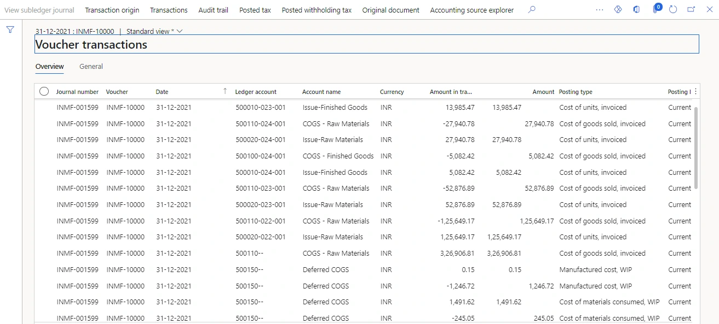
Task: Refresh the page using the circular arrow icon
Action: pos(674,10)
